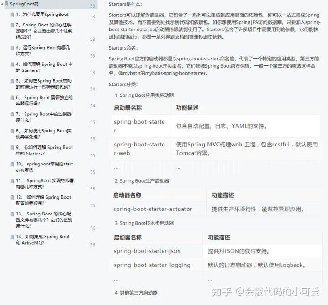Open bookmark 10、springboot常用的starter有哪些
Image resolution: width=328 pixels, height=305 pixels.
[x=44, y=167]
